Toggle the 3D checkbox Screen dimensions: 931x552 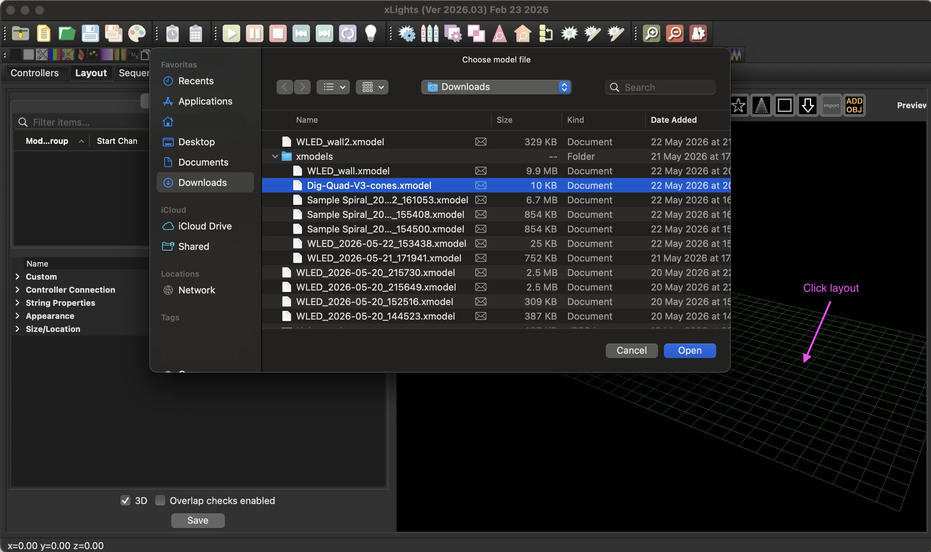pos(125,501)
